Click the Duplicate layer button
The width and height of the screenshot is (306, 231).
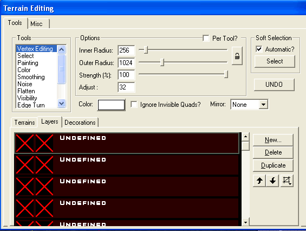(x=273, y=165)
